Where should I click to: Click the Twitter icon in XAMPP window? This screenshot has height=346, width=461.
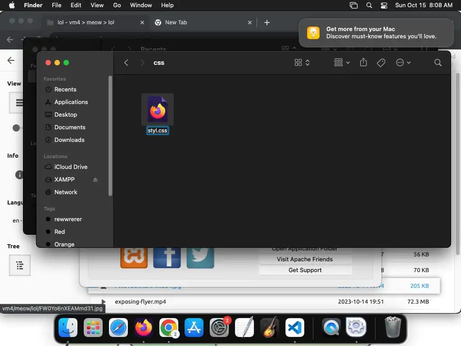coord(200,257)
